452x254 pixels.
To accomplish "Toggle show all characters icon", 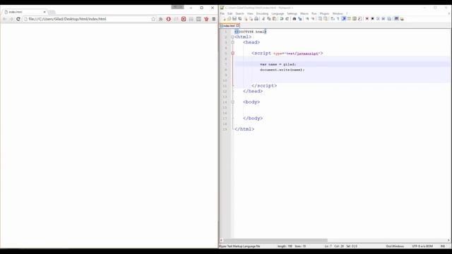I will pyautogui.click(x=338, y=19).
